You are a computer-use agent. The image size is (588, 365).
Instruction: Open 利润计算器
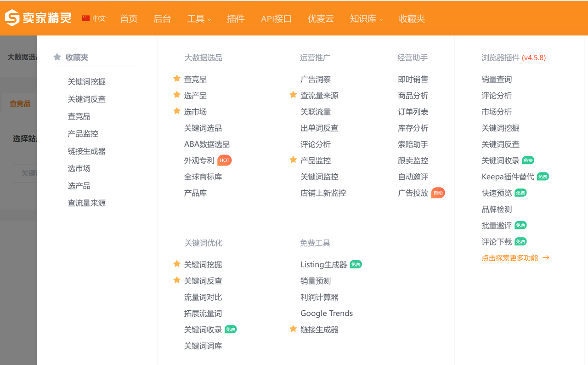(x=319, y=297)
